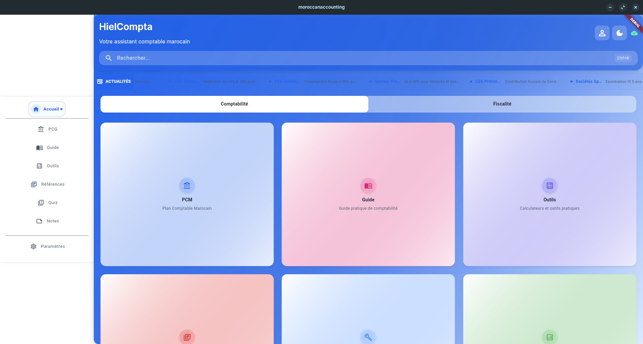Open the PCM Plan Comptable Marocain card
The width and height of the screenshot is (643, 344).
[187, 194]
